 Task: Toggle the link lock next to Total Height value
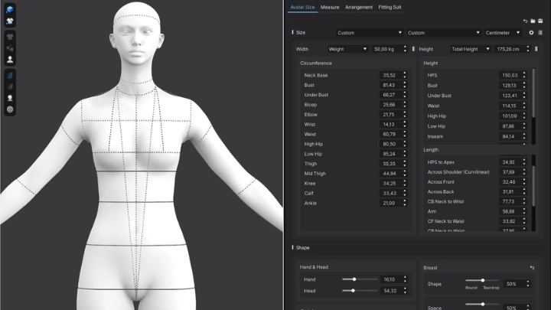click(536, 49)
